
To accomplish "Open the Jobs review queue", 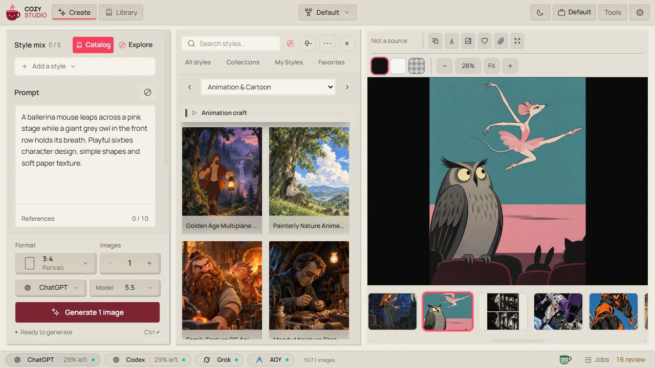I will [616, 360].
